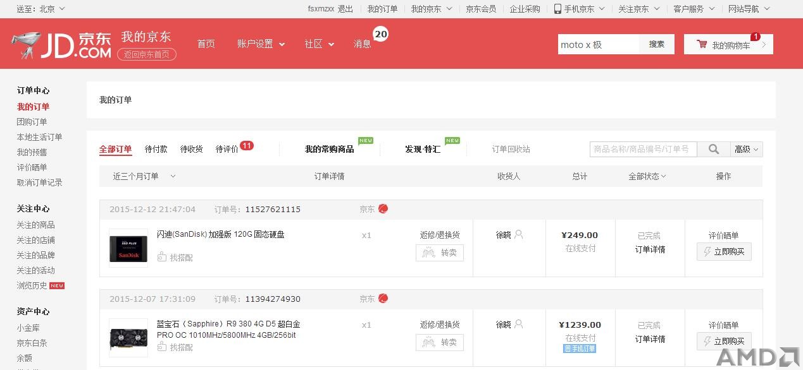Click JD red badge icon on order 11394274930
Image resolution: width=803 pixels, height=370 pixels.
pyautogui.click(x=383, y=299)
